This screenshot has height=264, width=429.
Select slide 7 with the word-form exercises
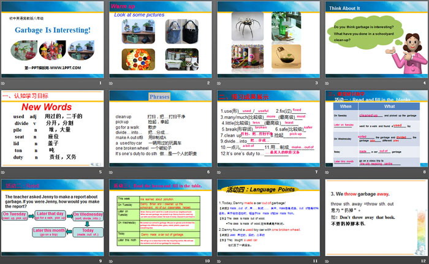268,129
